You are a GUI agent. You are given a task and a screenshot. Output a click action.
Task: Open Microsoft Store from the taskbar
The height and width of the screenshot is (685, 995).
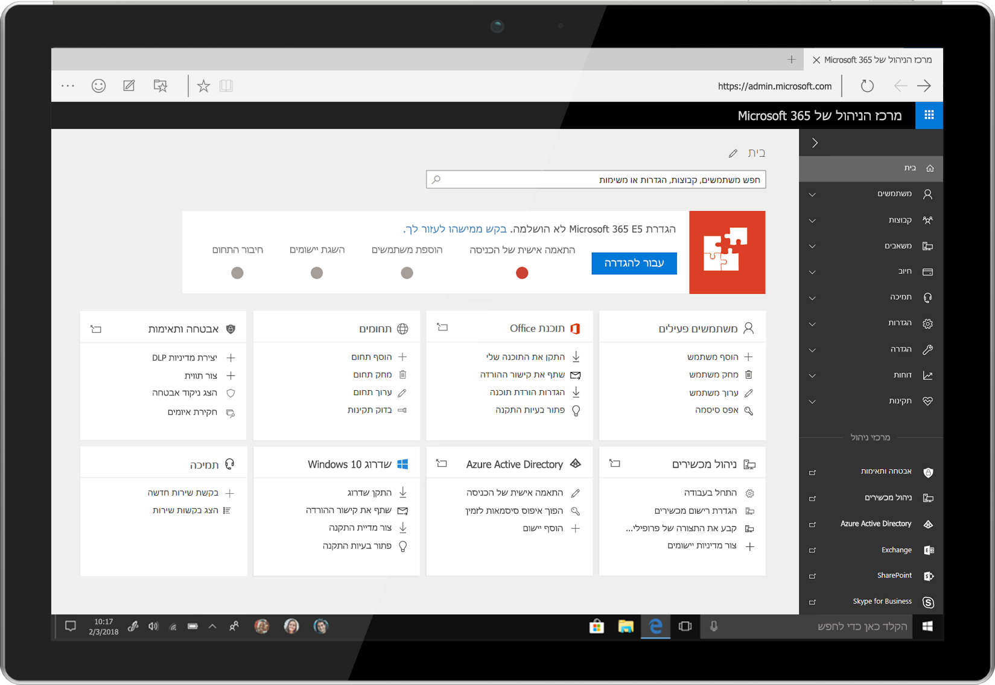[597, 627]
